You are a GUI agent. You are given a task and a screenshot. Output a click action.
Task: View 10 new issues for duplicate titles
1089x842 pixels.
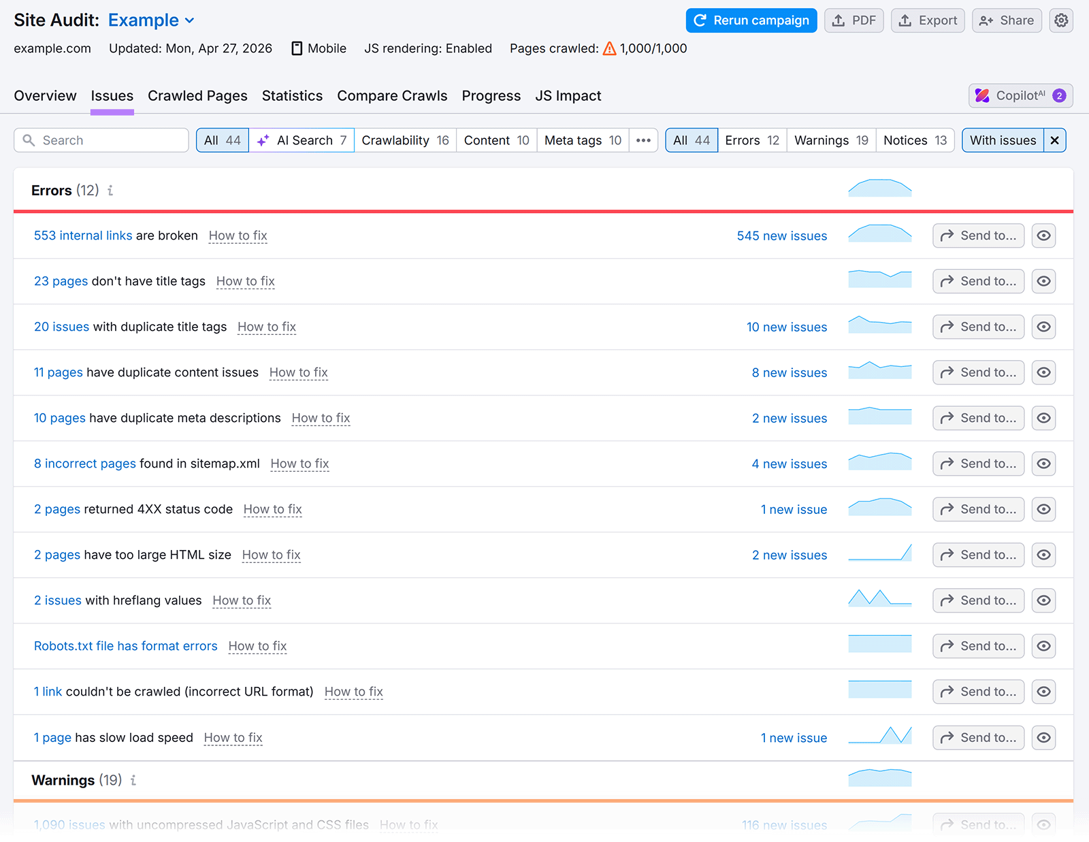pos(787,327)
